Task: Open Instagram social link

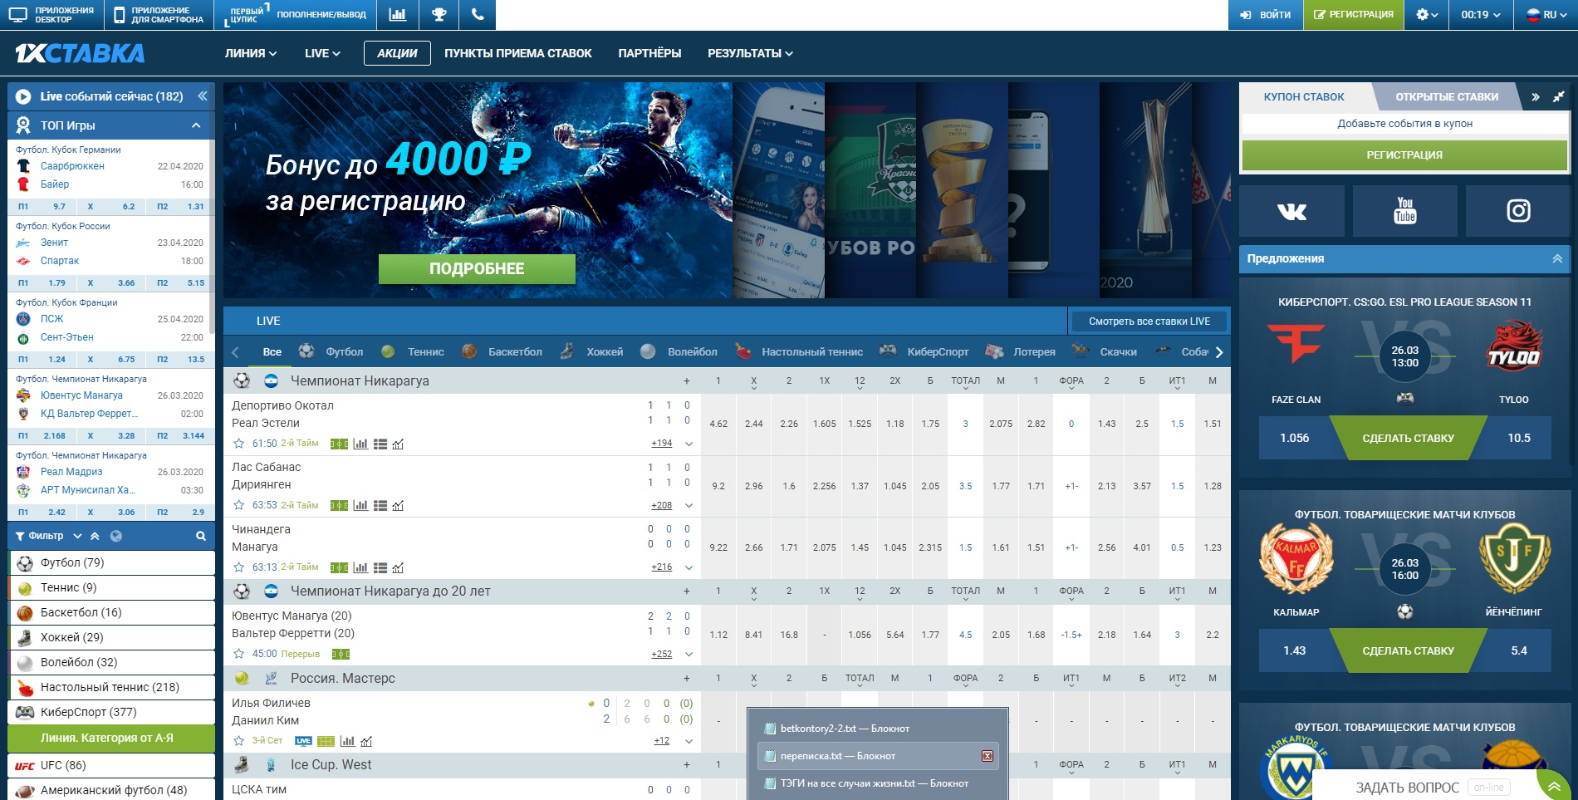Action: click(x=1518, y=211)
